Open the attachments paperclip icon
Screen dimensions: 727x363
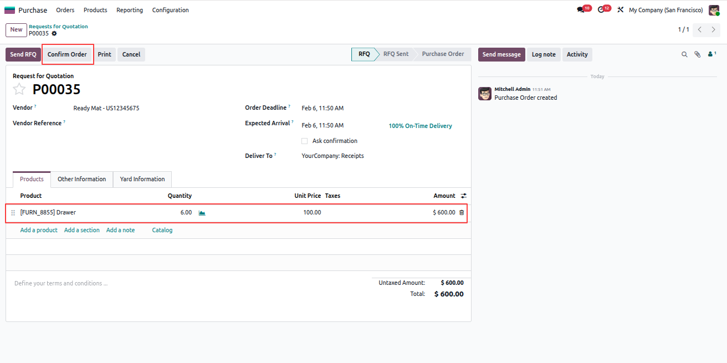click(x=698, y=54)
